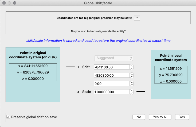Step up the Z shift value
The height and width of the screenshot is (127, 196).
coord(132,82)
